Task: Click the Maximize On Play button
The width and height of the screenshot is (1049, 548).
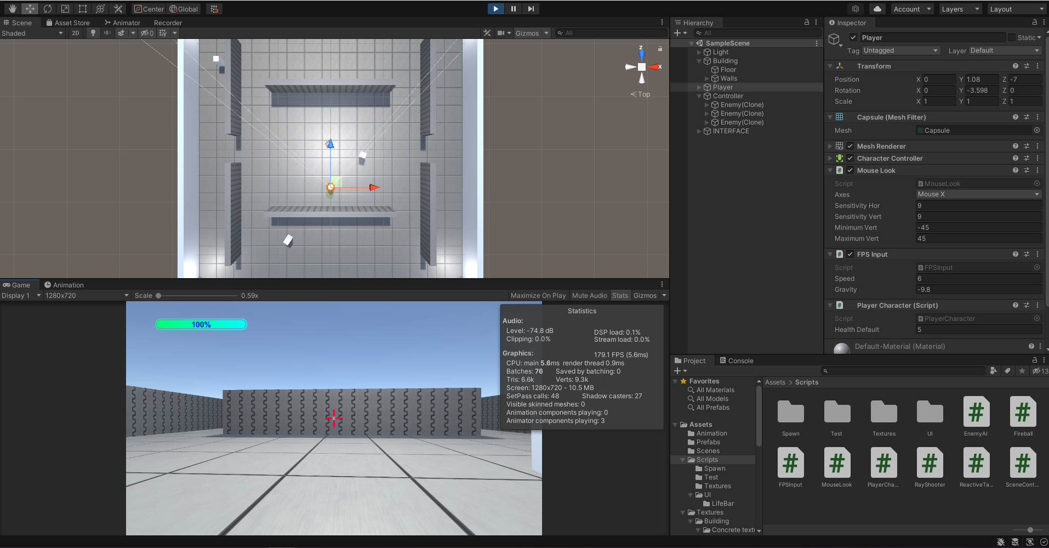Action: pyautogui.click(x=538, y=295)
